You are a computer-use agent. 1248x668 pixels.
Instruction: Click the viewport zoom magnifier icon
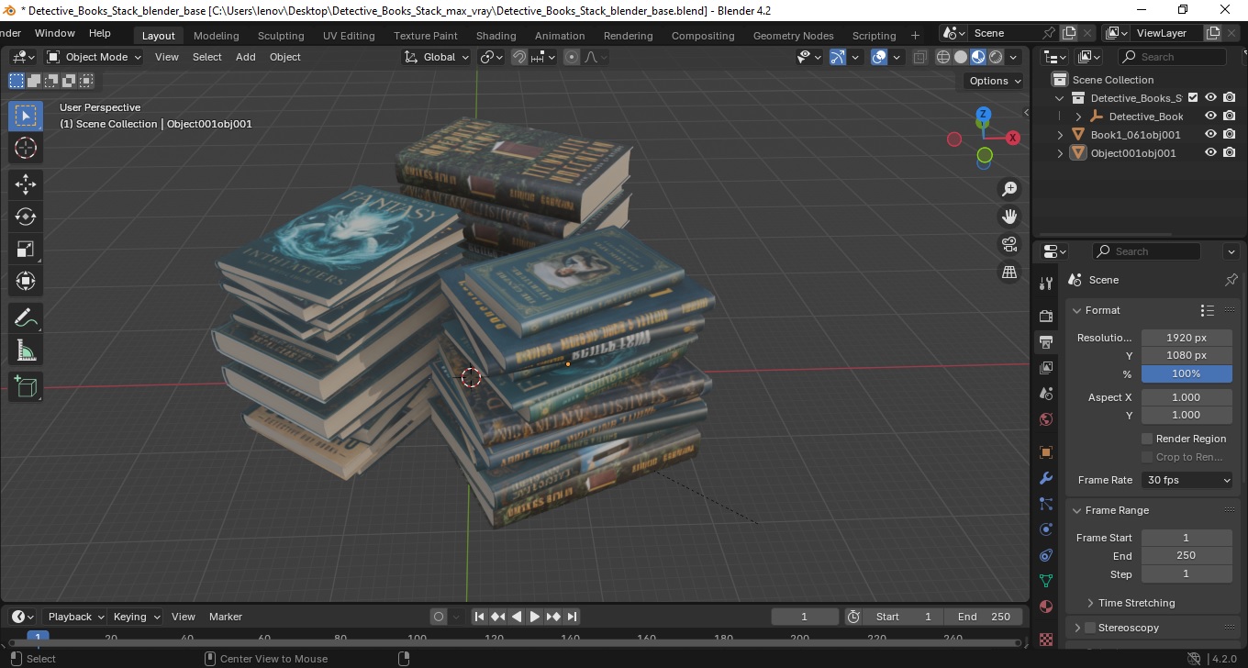pyautogui.click(x=1009, y=189)
